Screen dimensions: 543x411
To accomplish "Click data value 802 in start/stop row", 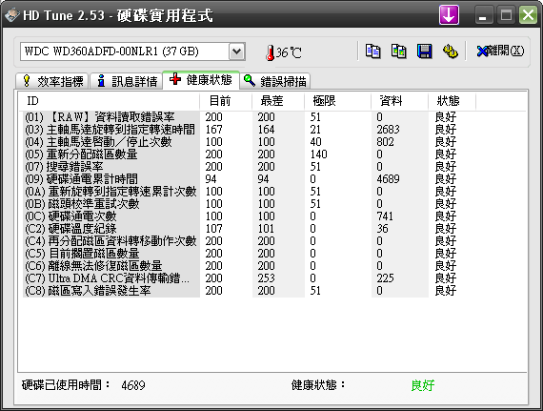I will coord(386,142).
